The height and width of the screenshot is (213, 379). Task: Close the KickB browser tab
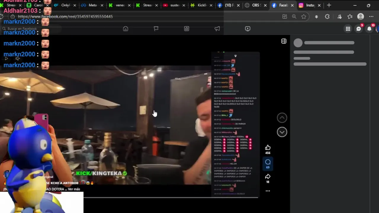pos(211,5)
